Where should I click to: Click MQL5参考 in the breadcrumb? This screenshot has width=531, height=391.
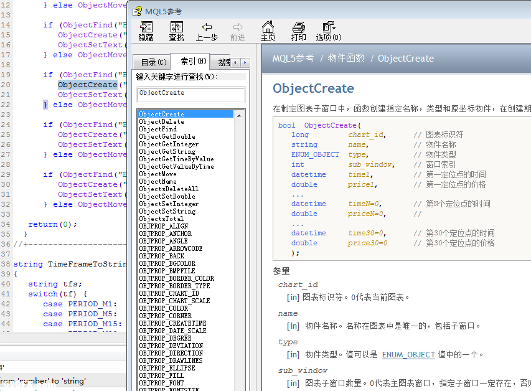tap(293, 59)
